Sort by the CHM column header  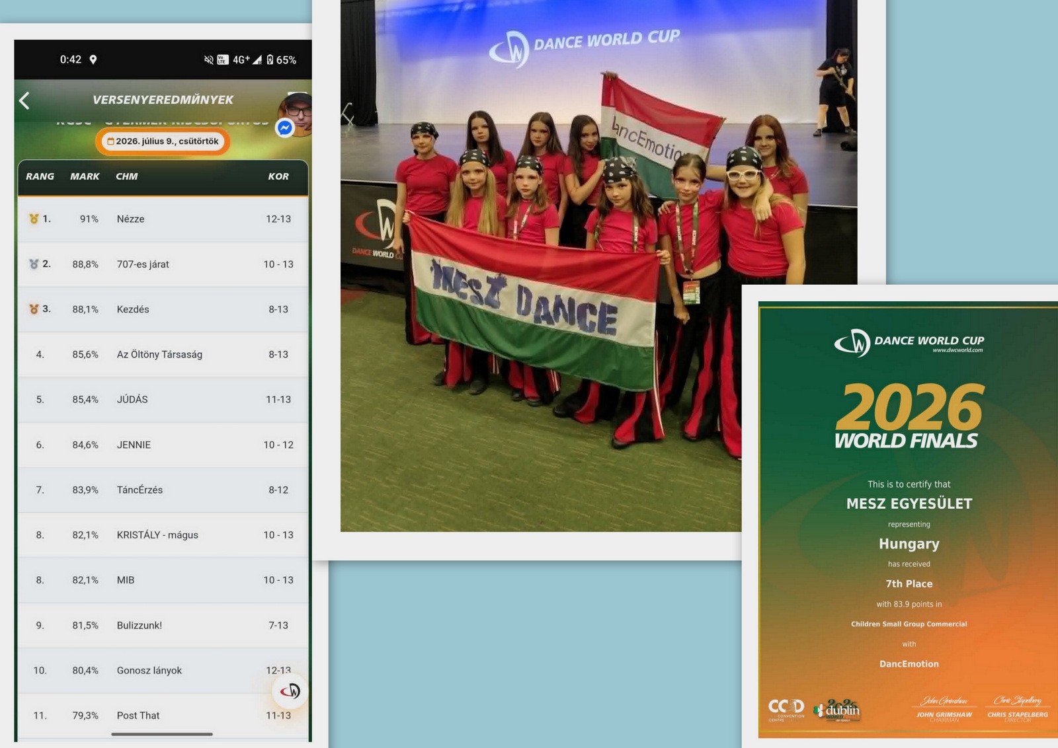[127, 176]
